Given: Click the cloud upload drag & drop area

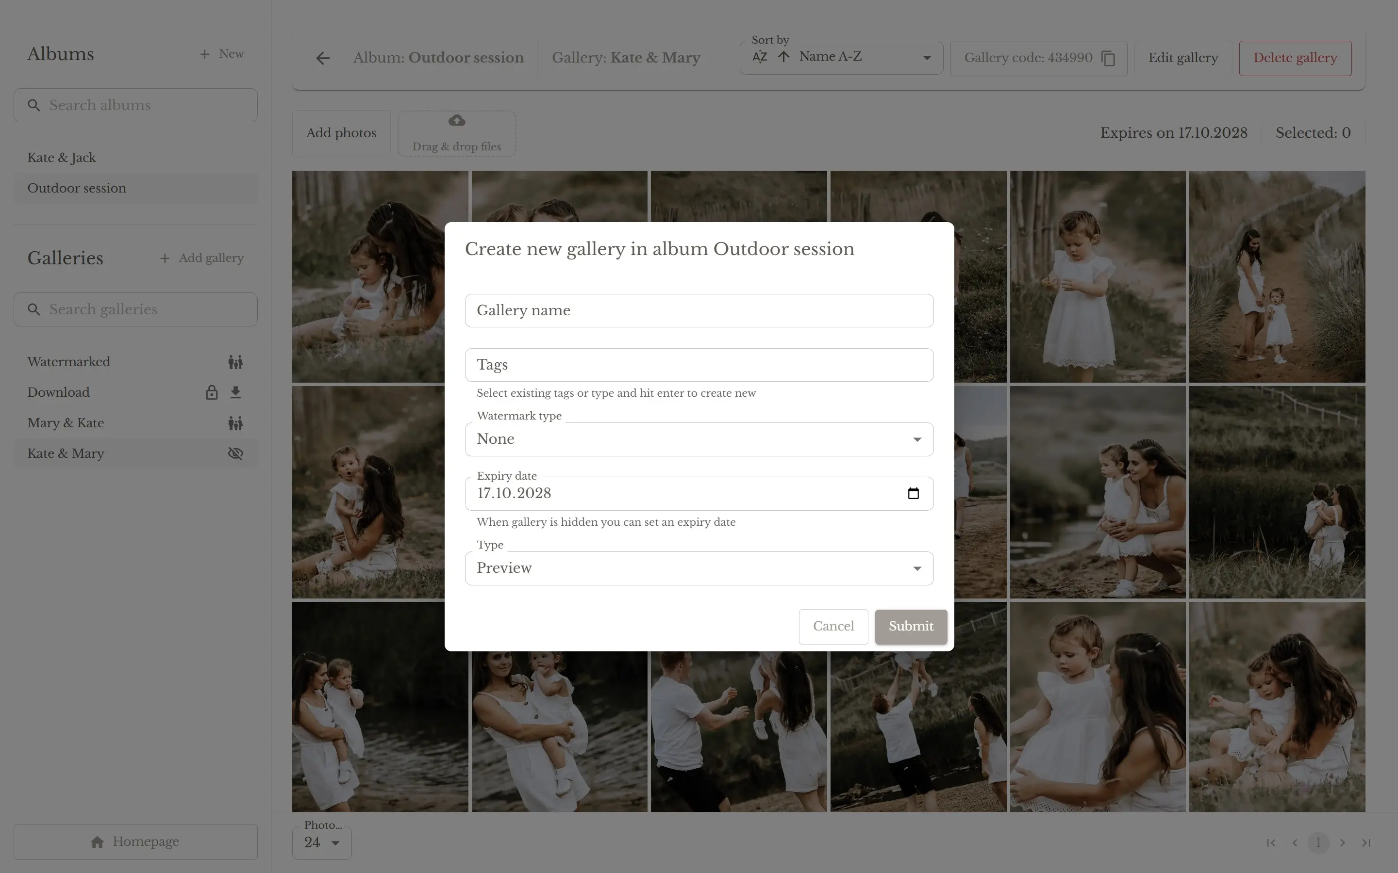Looking at the screenshot, I should pos(456,133).
